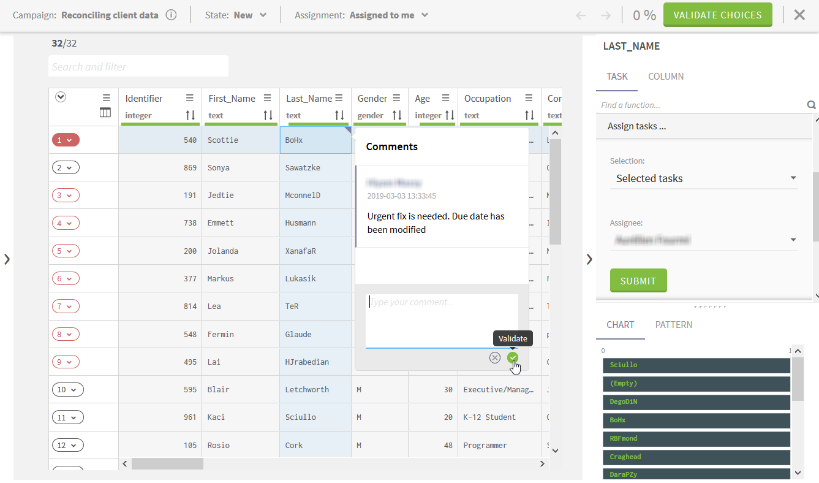Select the Scottie First_Name cell

pyautogui.click(x=241, y=140)
